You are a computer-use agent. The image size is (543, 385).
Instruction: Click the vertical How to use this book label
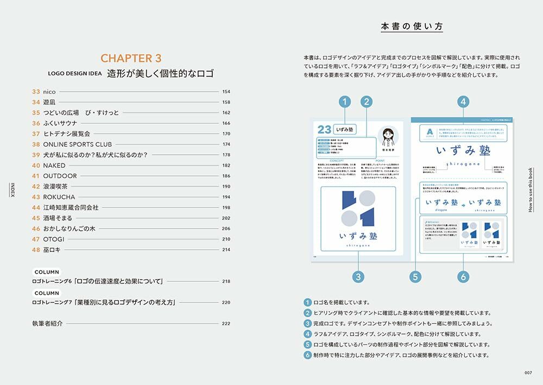[530, 190]
